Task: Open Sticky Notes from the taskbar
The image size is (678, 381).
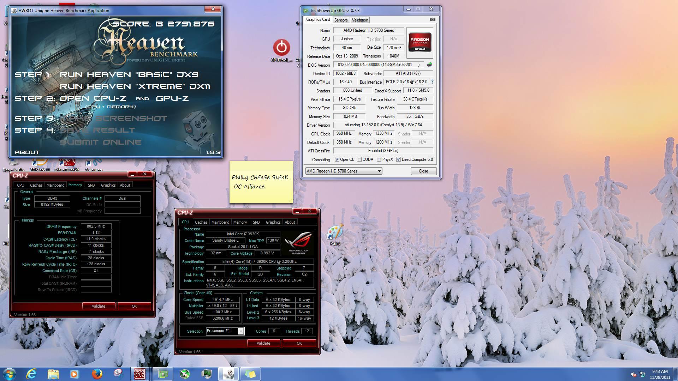Action: [250, 374]
